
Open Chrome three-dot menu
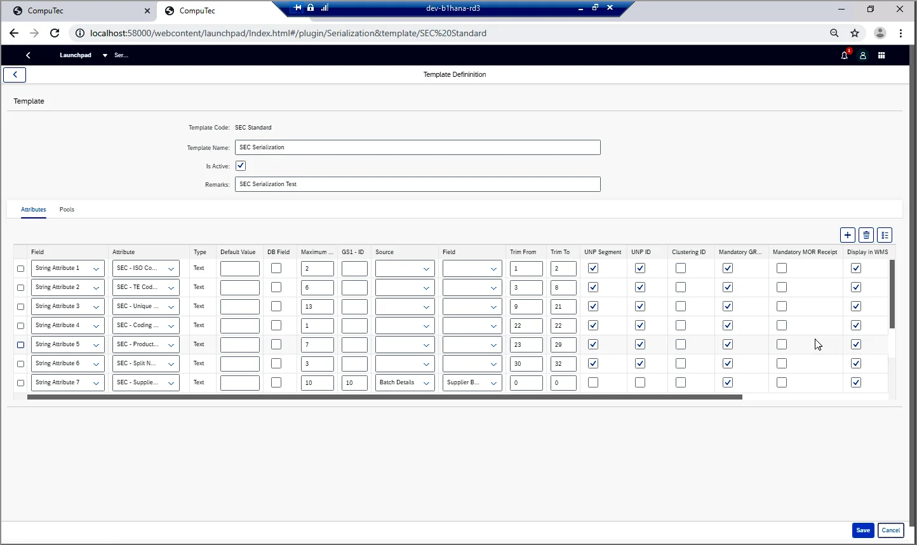coord(900,33)
